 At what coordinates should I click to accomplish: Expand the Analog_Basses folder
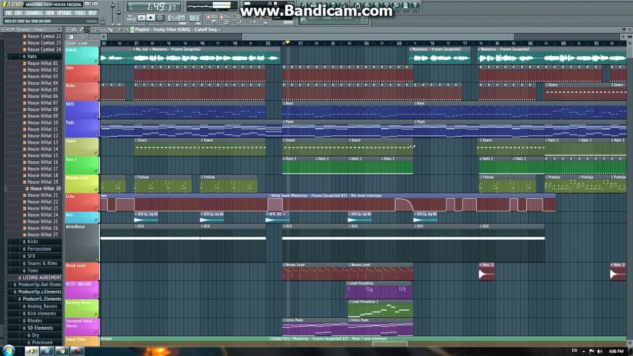[x=42, y=307]
